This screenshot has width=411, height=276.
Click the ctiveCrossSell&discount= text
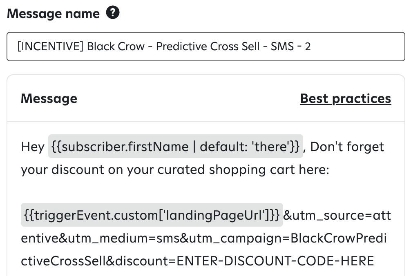point(98,261)
